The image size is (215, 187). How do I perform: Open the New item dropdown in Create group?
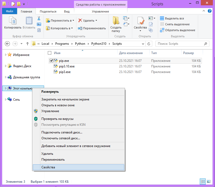tap(126, 18)
